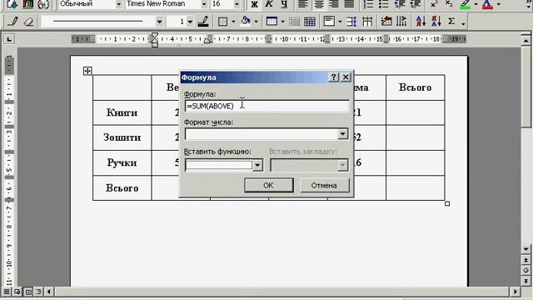Switch to Print Layout view button

click(x=28, y=292)
